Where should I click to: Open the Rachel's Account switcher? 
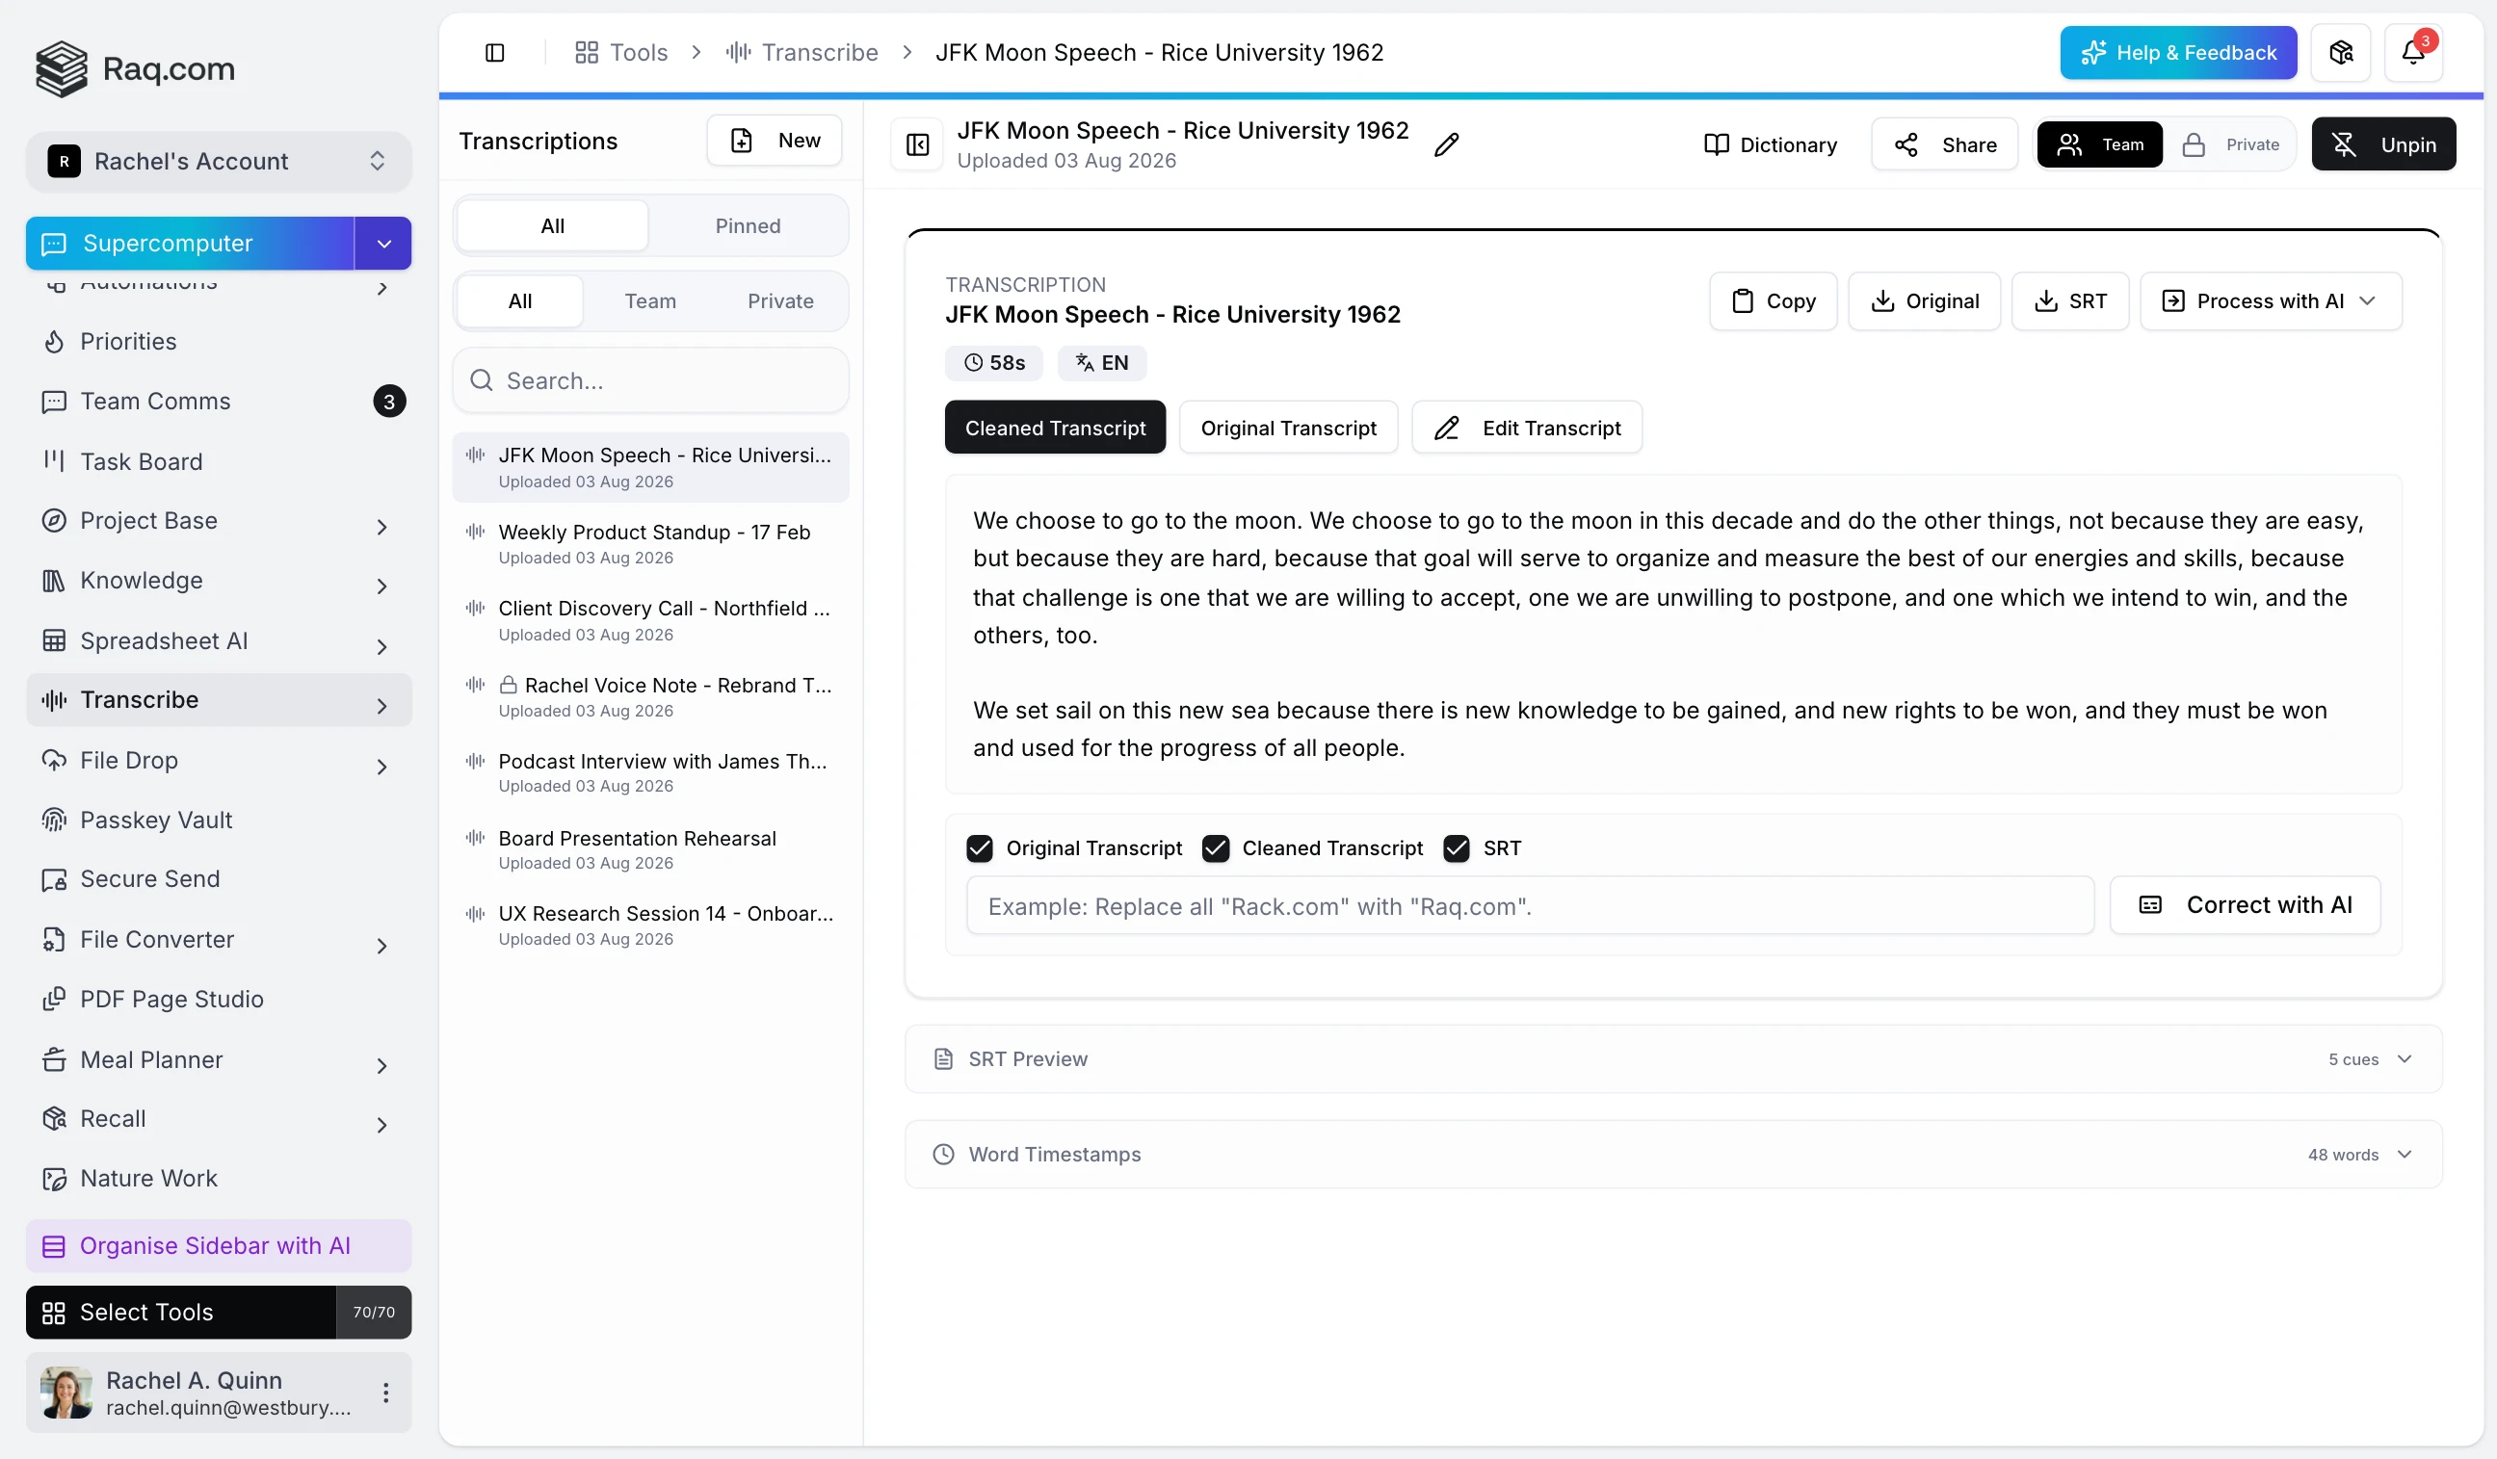pos(218,162)
